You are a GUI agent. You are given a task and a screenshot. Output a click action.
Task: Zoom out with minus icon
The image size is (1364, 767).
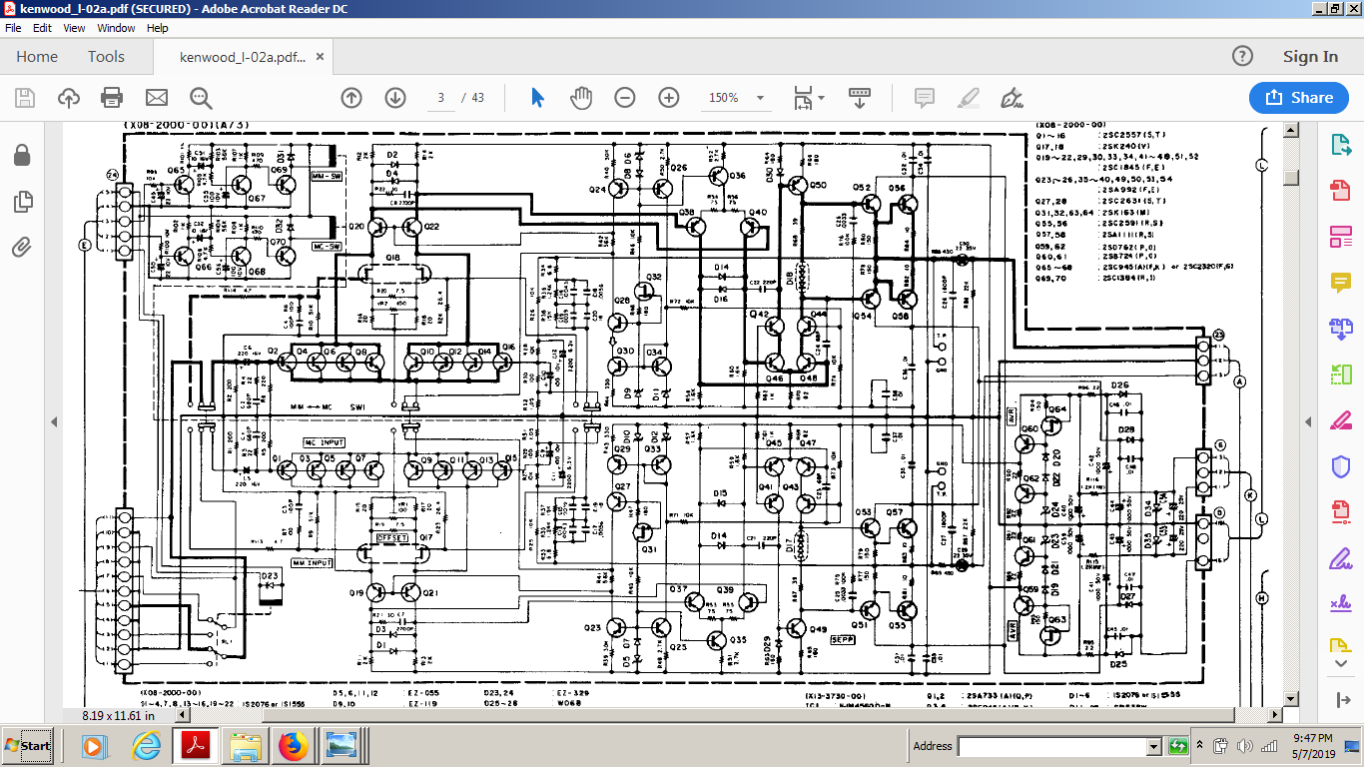(625, 98)
